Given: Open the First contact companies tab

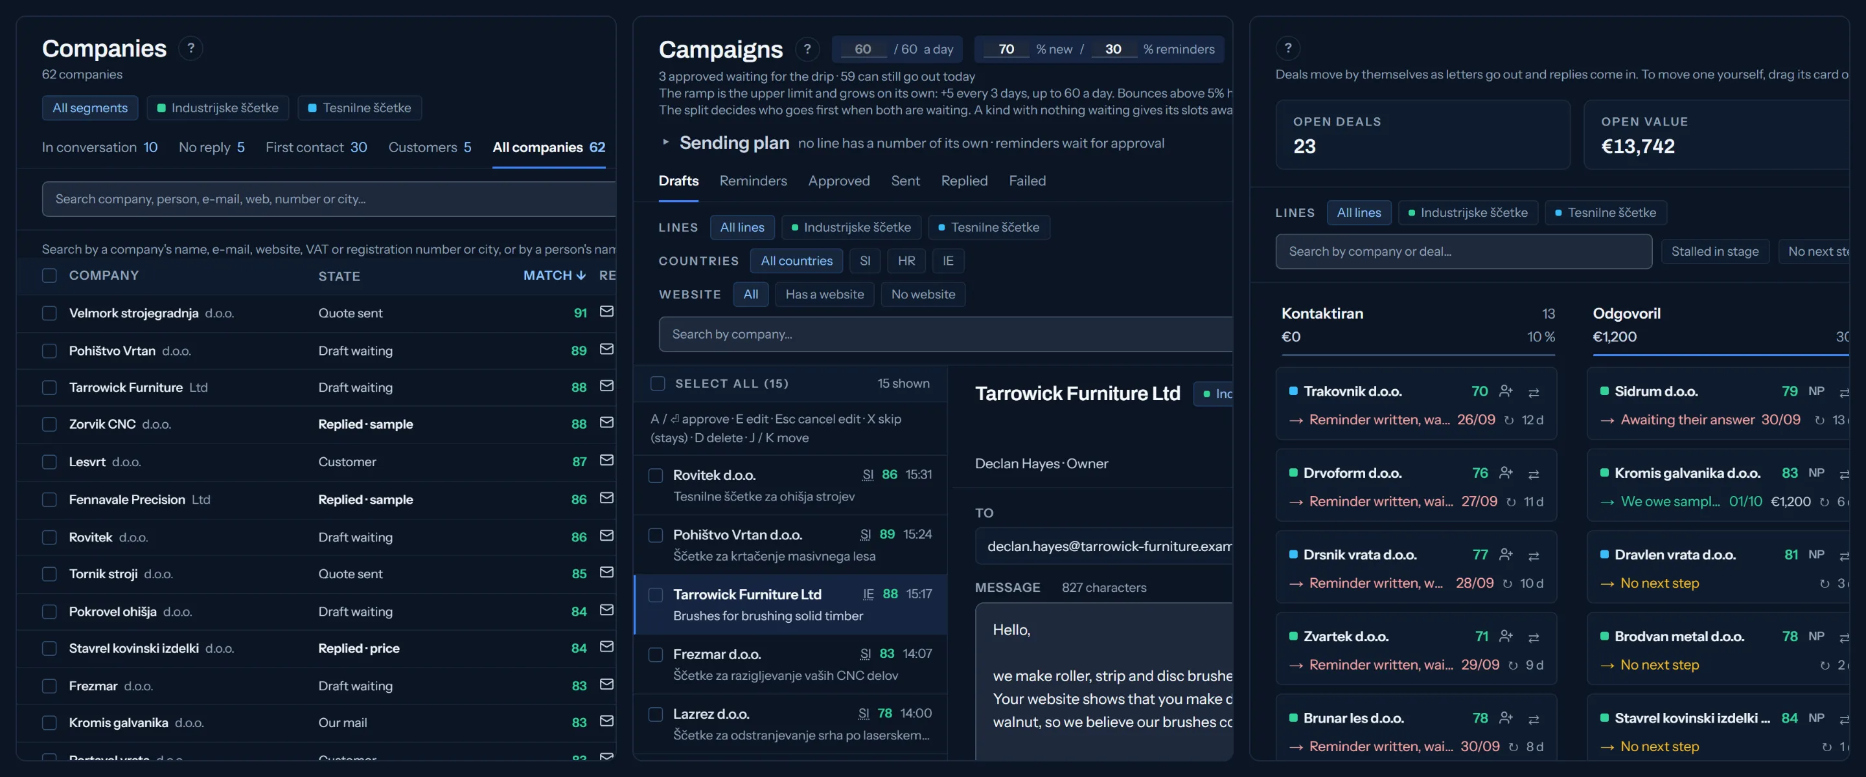Looking at the screenshot, I should click(316, 147).
